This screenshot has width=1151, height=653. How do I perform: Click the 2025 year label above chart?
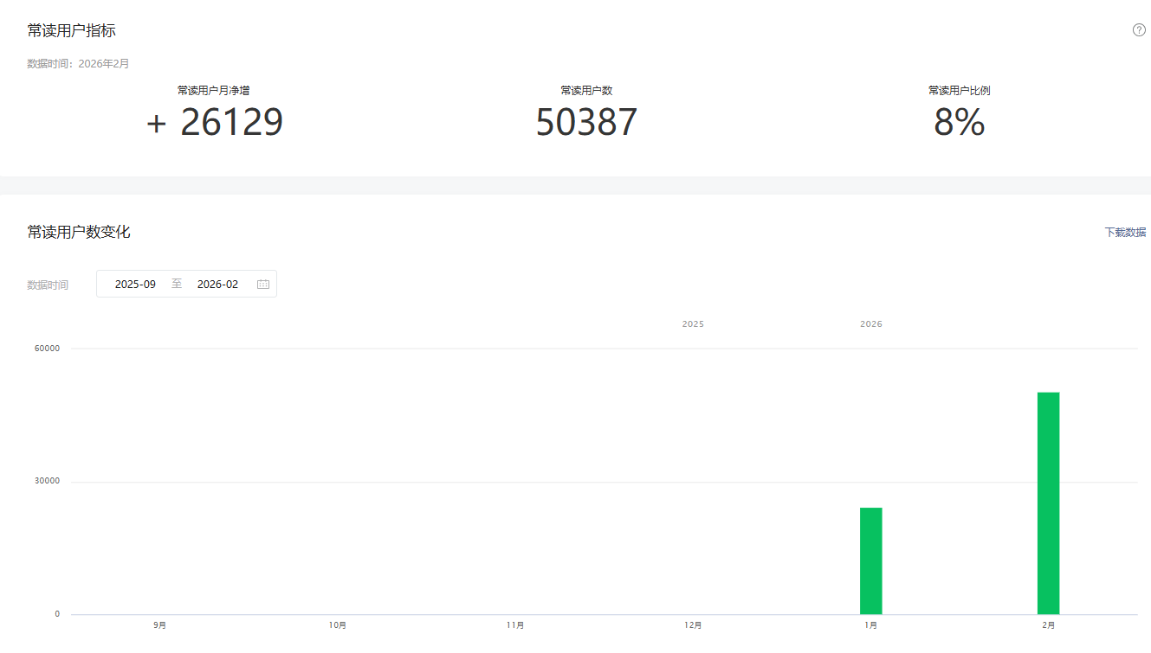[693, 324]
